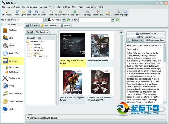Select the Audio CDs module
This screenshot has width=169, height=124.
pos(12,53)
